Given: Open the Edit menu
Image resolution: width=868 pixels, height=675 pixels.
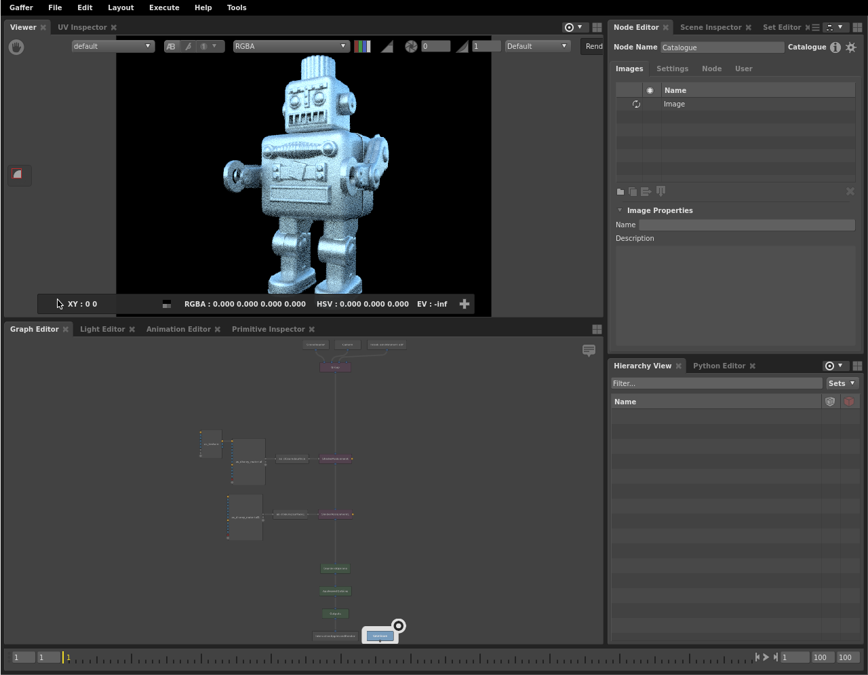Looking at the screenshot, I should click(85, 7).
